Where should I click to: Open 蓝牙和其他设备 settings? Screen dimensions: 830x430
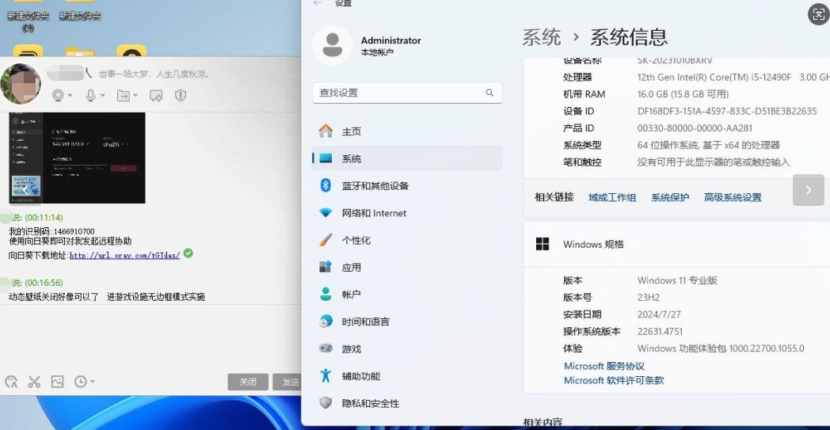click(407, 186)
